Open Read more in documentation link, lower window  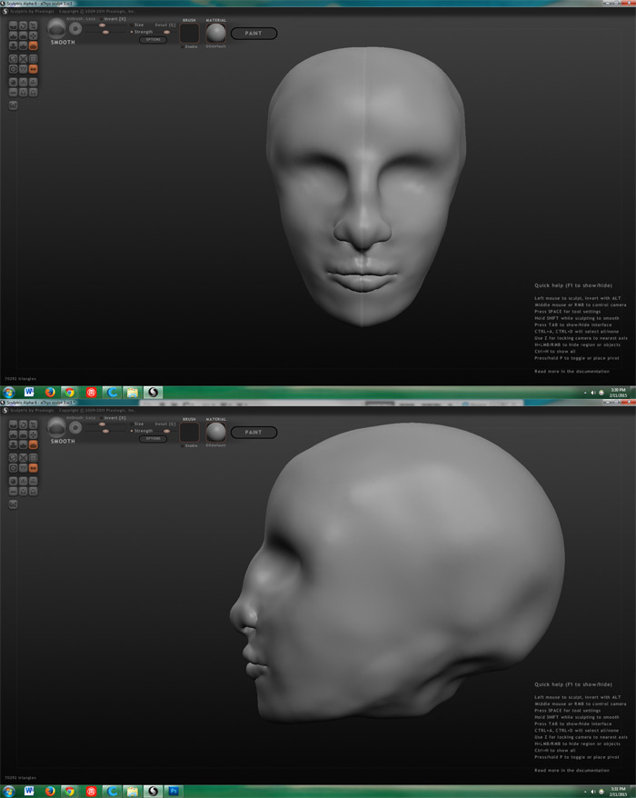click(571, 771)
